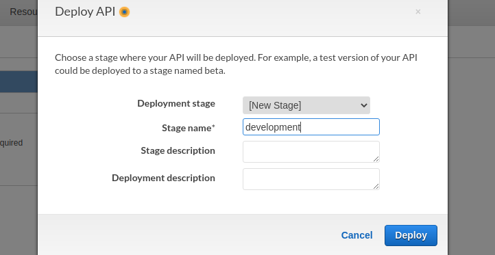Click the orange status indicator beside Deploy API

(124, 12)
